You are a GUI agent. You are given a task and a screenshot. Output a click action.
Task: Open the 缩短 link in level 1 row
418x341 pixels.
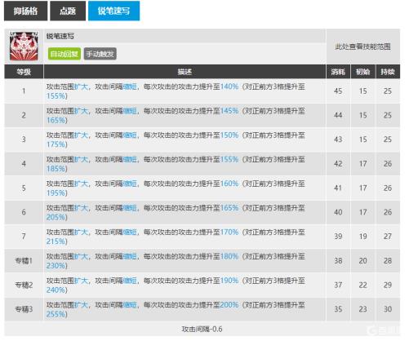130,86
